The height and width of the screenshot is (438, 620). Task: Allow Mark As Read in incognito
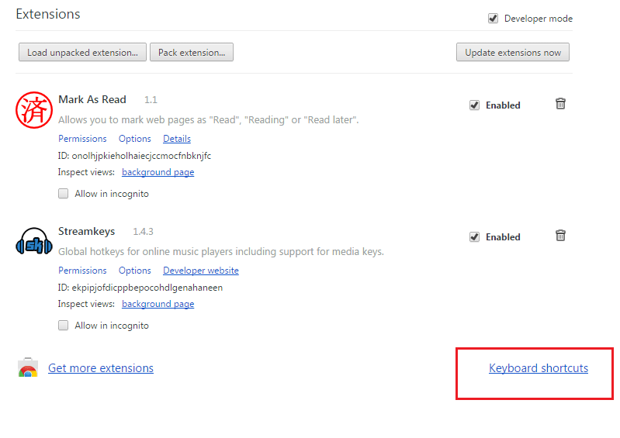pyautogui.click(x=64, y=194)
